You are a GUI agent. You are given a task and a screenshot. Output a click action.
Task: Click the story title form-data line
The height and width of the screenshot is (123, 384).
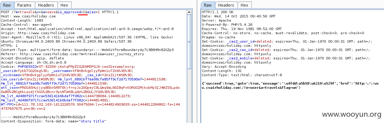point(53,121)
